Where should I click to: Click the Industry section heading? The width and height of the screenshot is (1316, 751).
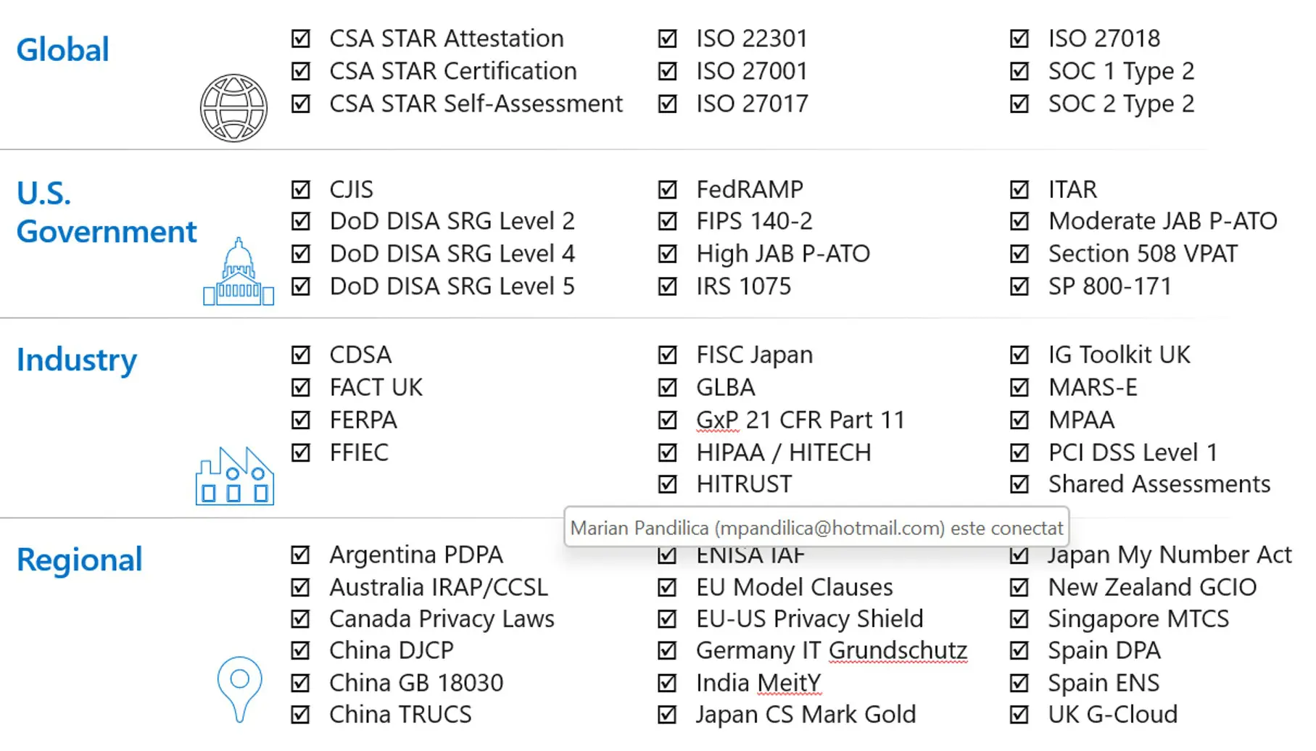point(77,360)
